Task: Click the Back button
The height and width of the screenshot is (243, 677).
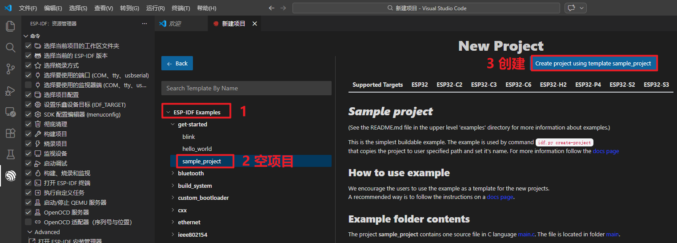Action: pyautogui.click(x=177, y=64)
